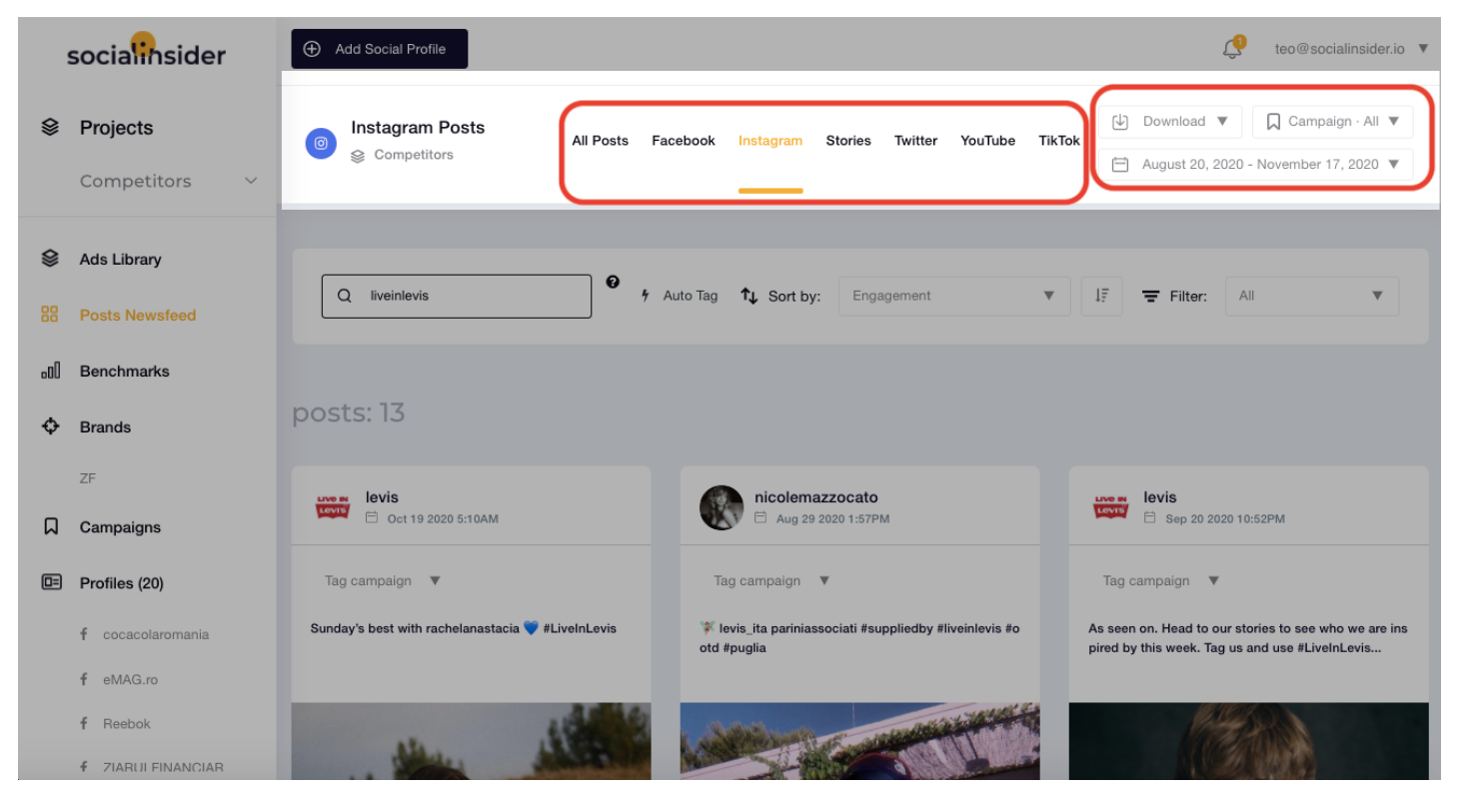Image resolution: width=1459 pixels, height=799 pixels.
Task: Select the eMAG.ro profile
Action: coord(130,679)
